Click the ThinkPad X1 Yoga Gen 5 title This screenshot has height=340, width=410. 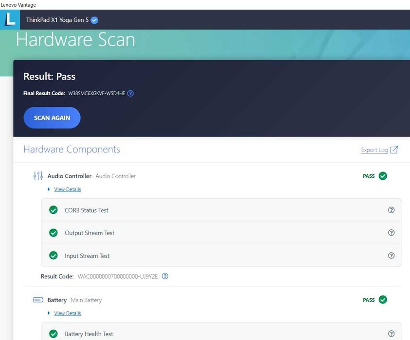pos(57,20)
